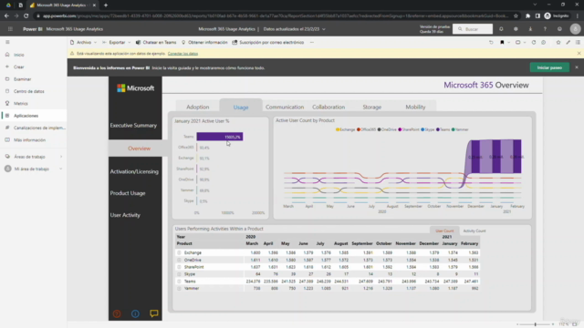Adjust the zoom slider at bottom right
Image resolution: width=584 pixels, height=328 pixels.
tap(536, 324)
